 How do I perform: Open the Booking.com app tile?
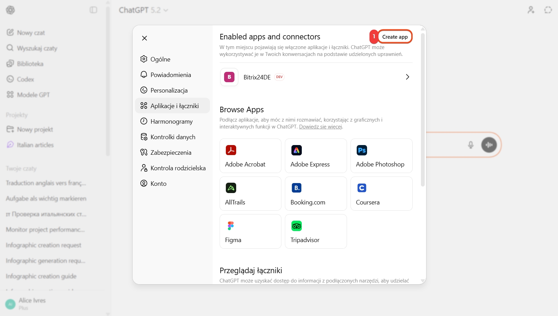click(316, 194)
